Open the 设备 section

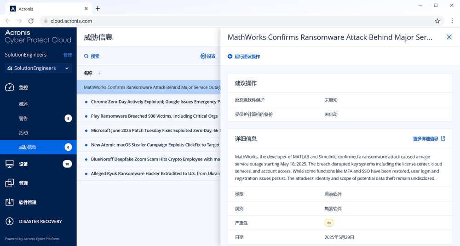pyautogui.click(x=38, y=164)
